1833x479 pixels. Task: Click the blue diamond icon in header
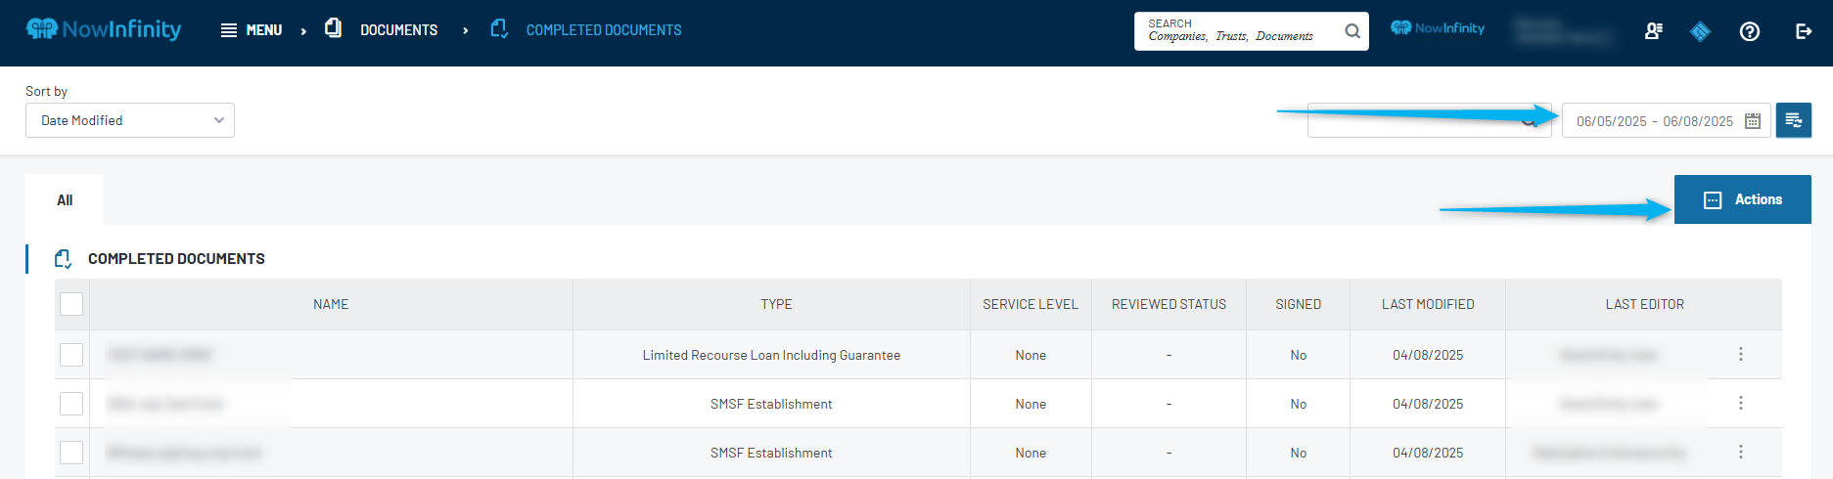(1701, 31)
